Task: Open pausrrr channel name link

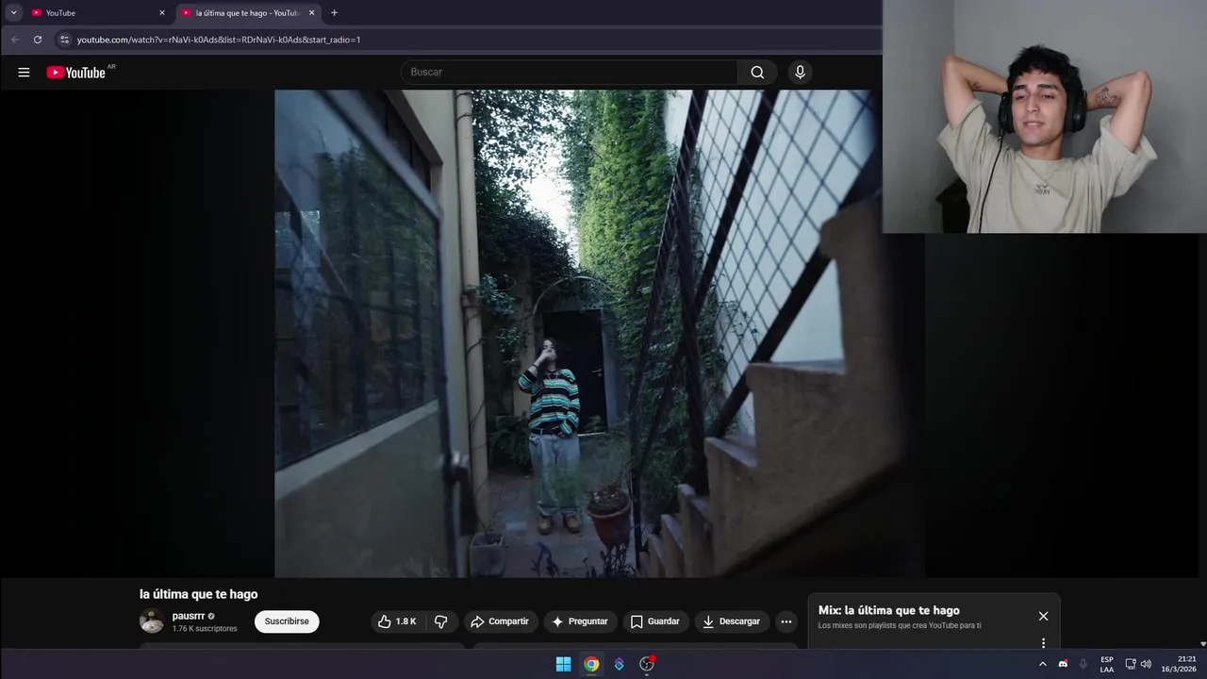Action: coord(189,616)
